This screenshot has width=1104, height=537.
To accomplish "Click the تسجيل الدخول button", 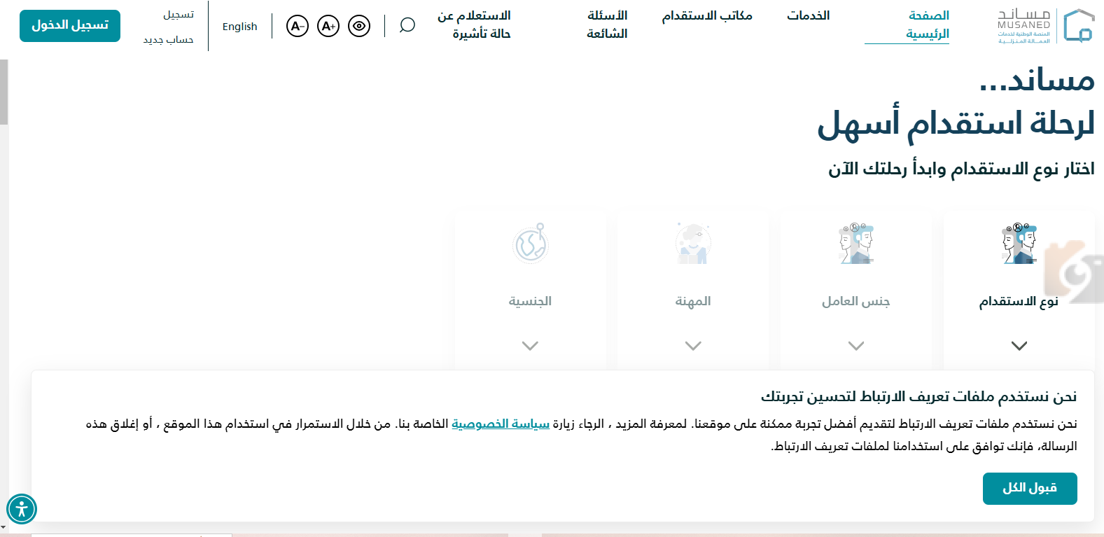I will [x=70, y=26].
